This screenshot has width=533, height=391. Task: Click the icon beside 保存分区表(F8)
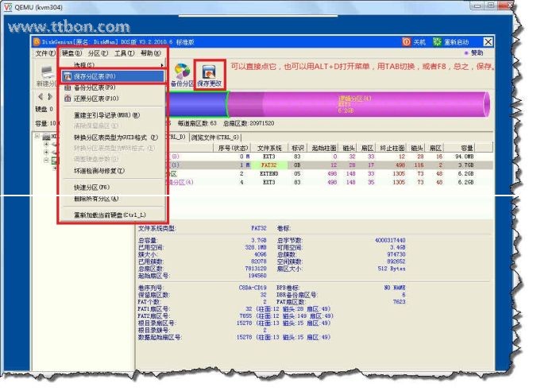point(68,76)
